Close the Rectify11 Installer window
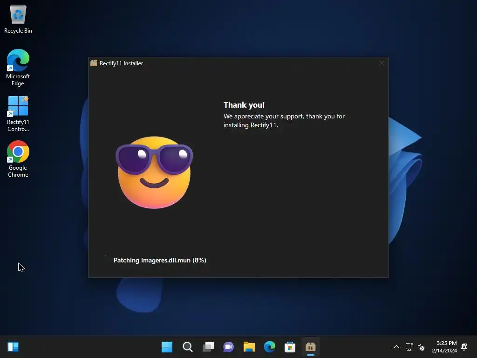This screenshot has height=358, width=477. (382, 63)
